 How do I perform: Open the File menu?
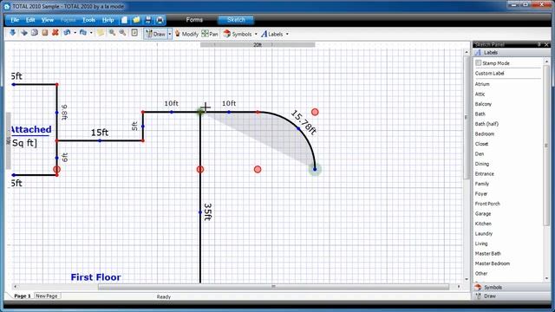pyautogui.click(x=15, y=20)
